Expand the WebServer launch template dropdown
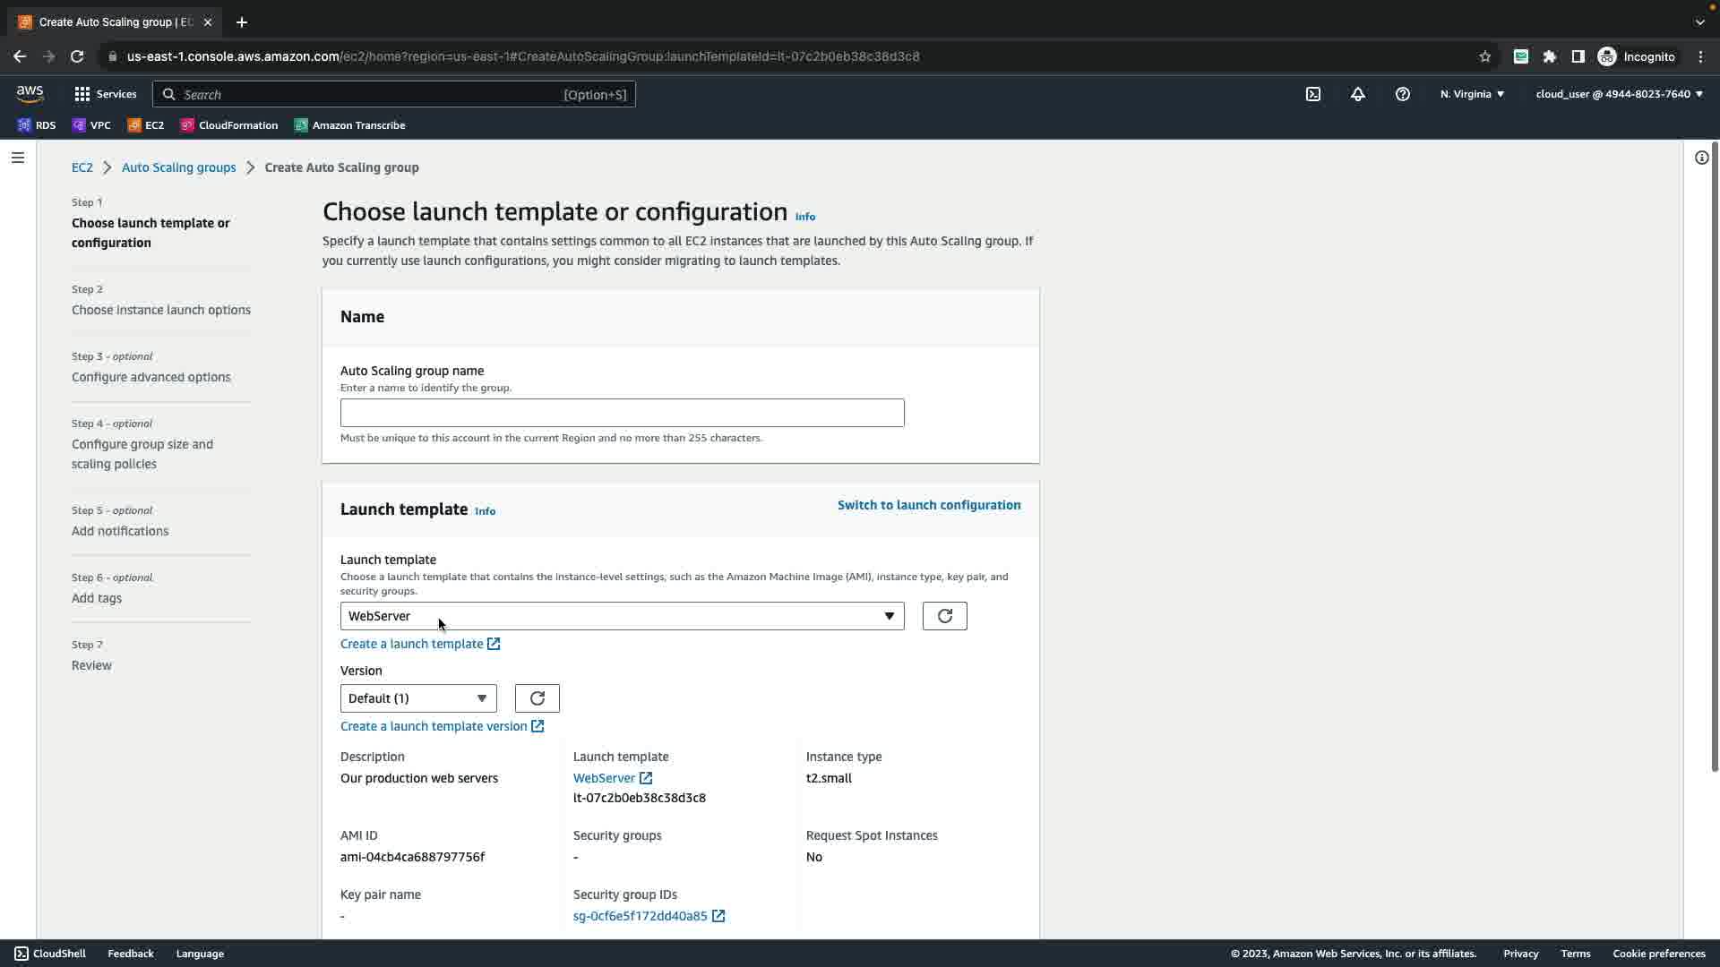The image size is (1720, 967). (x=622, y=616)
